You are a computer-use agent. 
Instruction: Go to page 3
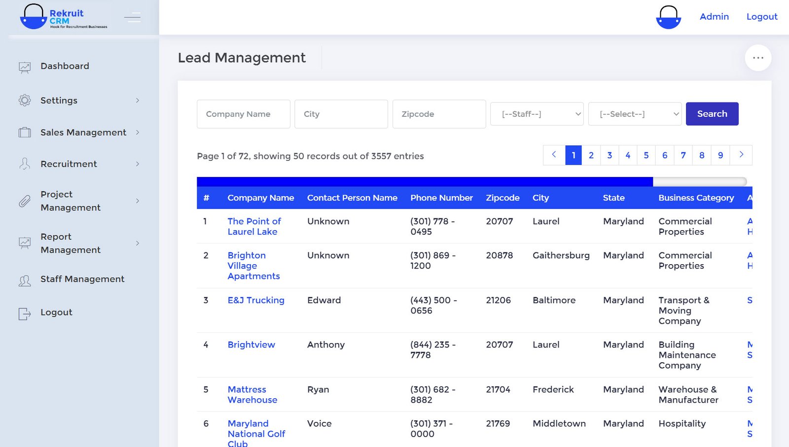(610, 155)
